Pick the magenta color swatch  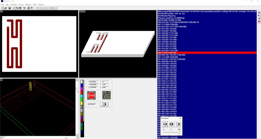pos(82,89)
